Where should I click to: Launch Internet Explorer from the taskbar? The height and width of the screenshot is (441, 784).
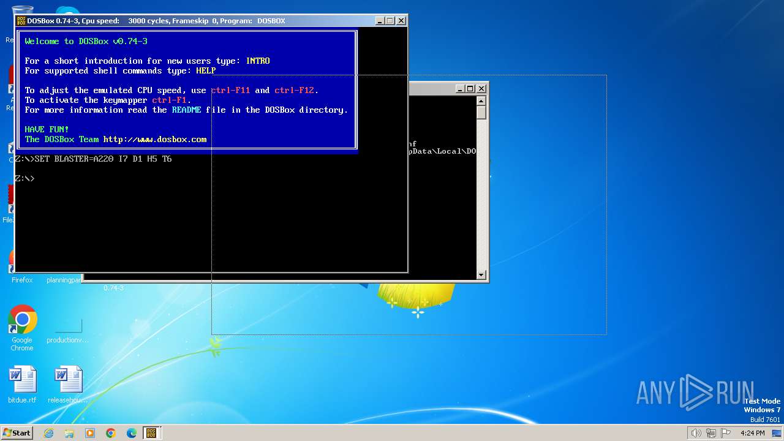point(49,433)
